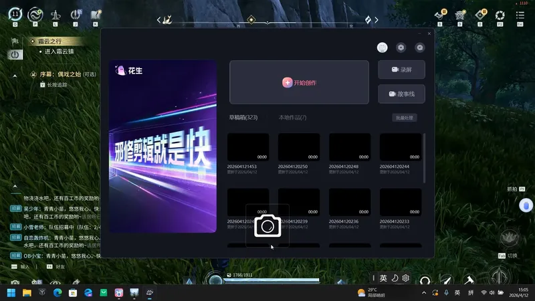This screenshot has height=301, width=535.
Task: Click the moon icon on the IME bar
Action: tap(395, 278)
